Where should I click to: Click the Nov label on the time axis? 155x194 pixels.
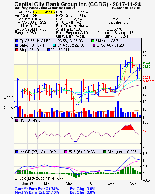coord(133,183)
